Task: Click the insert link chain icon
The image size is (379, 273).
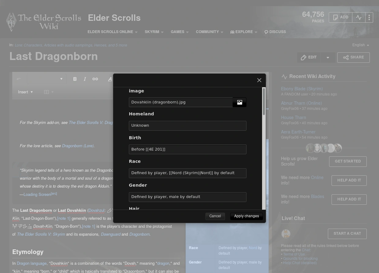Action: click(95, 79)
